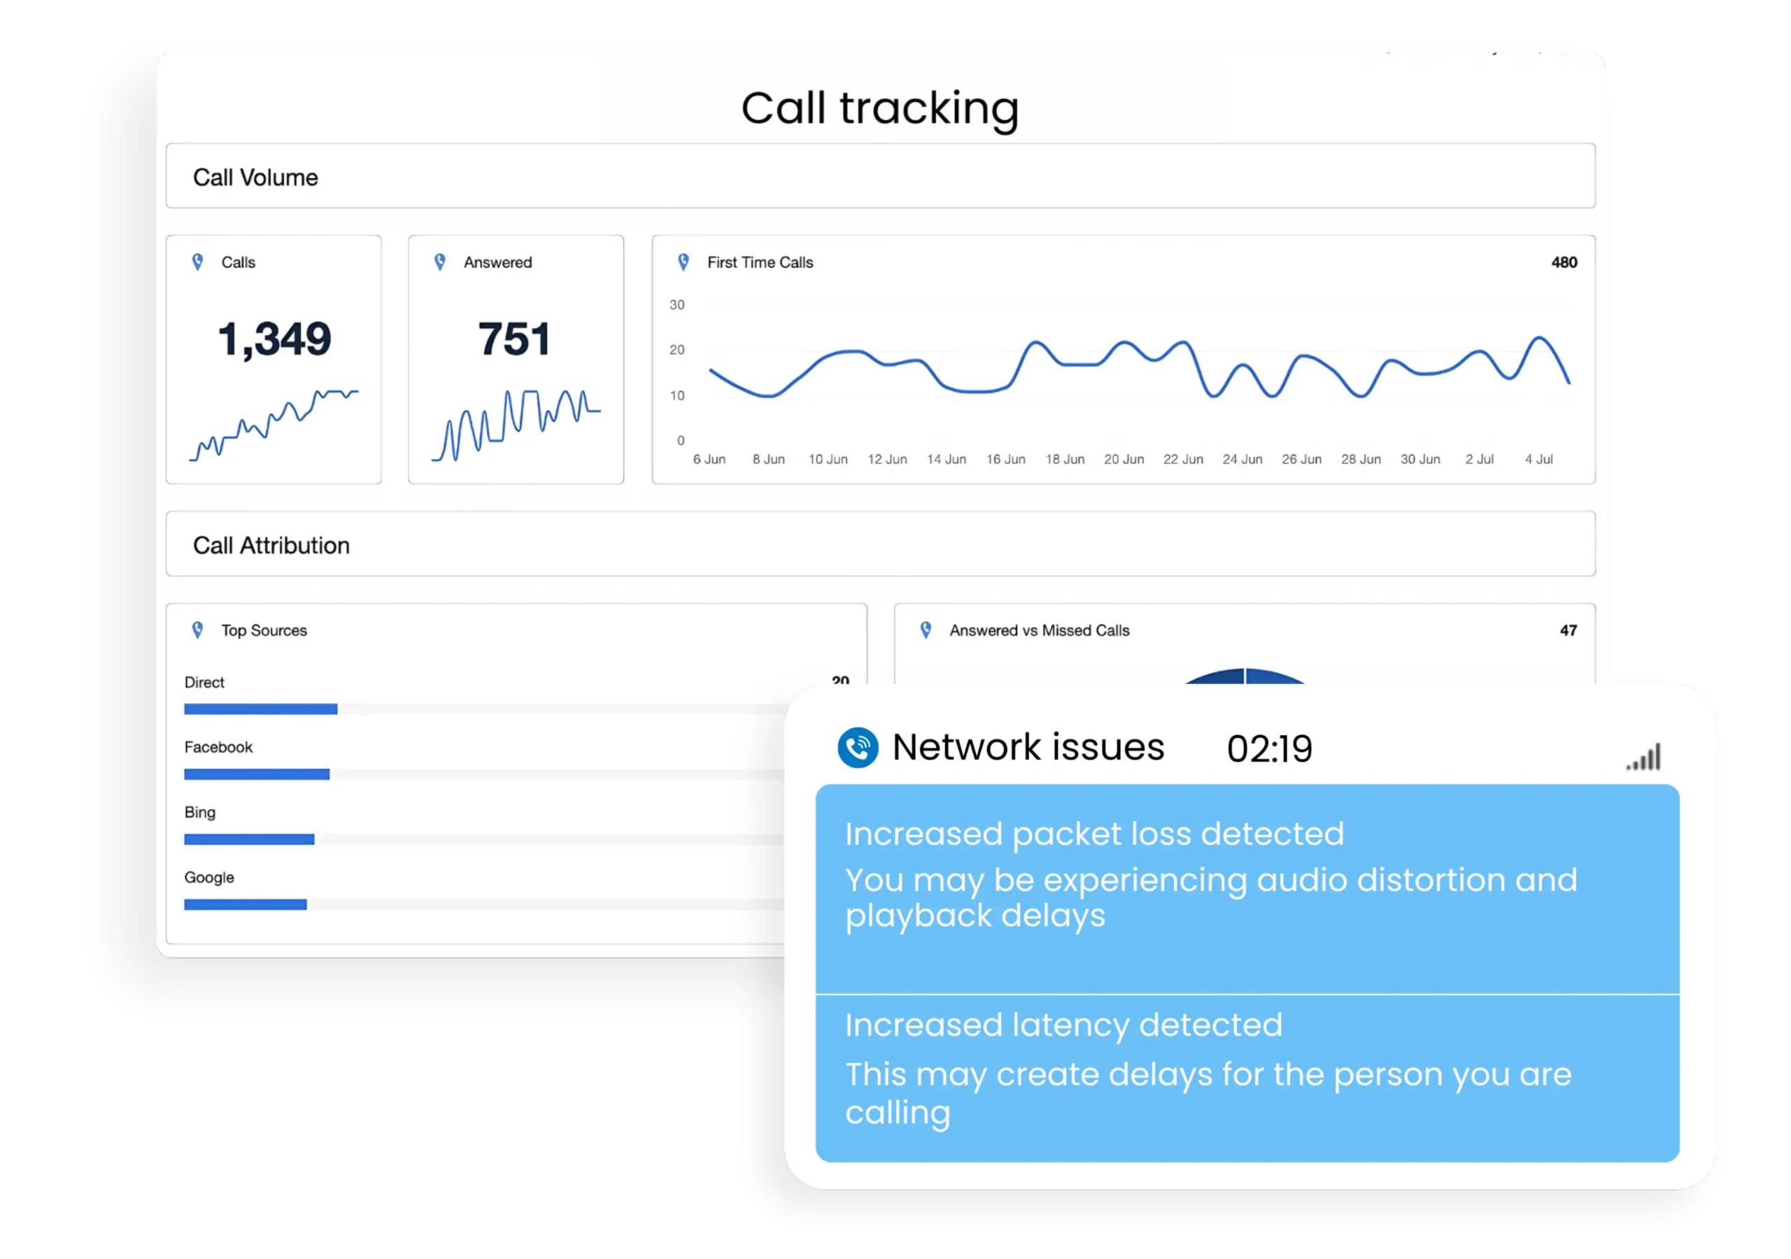
Task: Click the 751 answered calls number
Action: pyautogui.click(x=515, y=339)
